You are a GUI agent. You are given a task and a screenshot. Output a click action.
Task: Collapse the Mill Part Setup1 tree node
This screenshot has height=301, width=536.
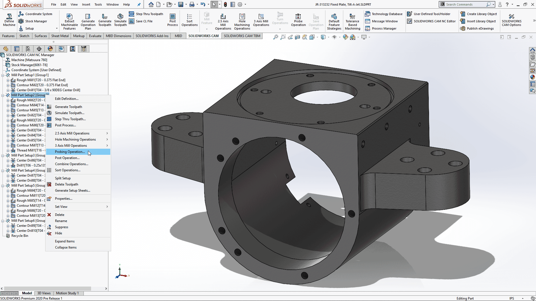3,75
